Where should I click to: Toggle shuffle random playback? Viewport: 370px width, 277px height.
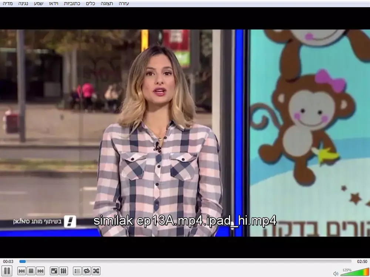[x=96, y=271]
